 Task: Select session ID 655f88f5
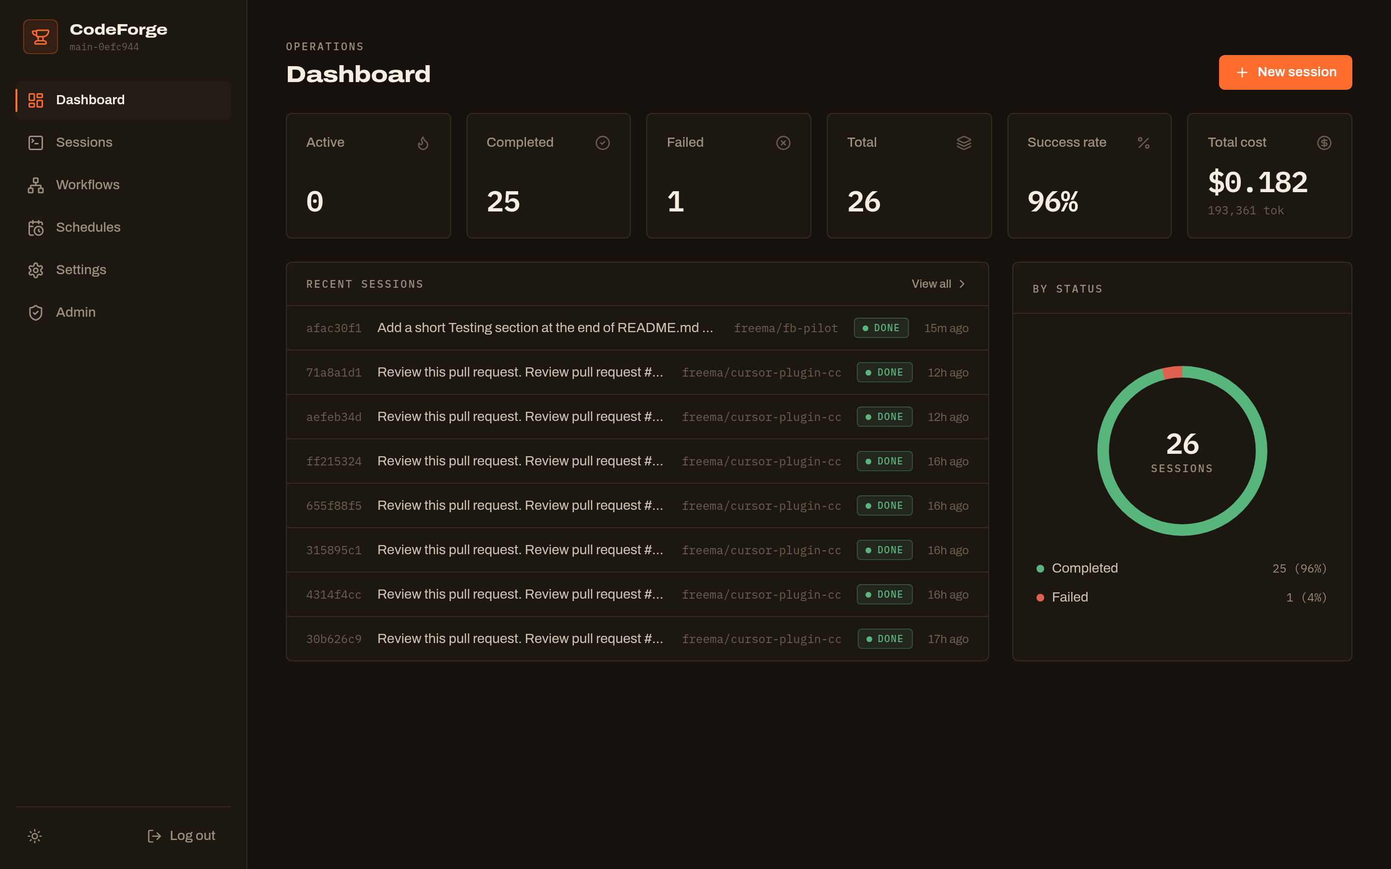(x=334, y=506)
